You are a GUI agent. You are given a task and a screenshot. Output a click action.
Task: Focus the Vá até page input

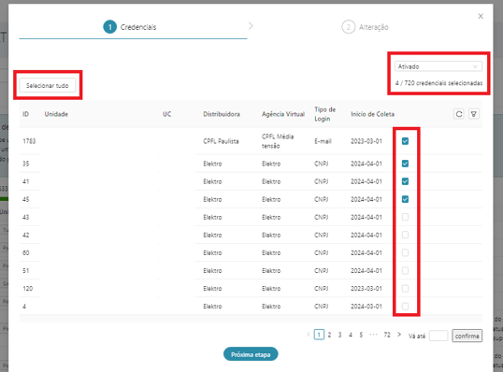(x=438, y=336)
